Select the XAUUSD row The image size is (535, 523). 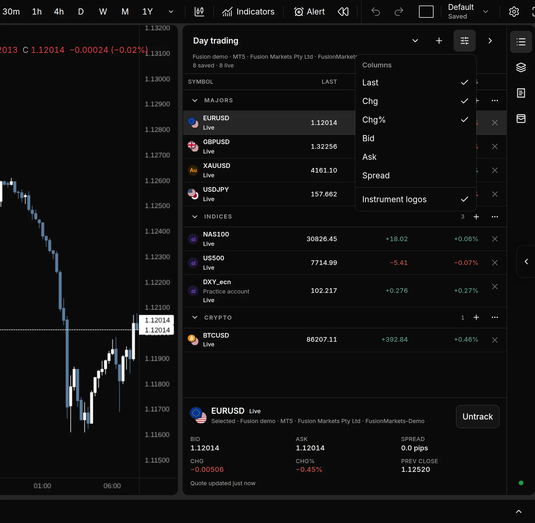pos(269,170)
